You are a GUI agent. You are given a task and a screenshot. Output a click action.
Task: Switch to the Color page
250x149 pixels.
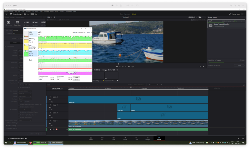click(x=136, y=138)
